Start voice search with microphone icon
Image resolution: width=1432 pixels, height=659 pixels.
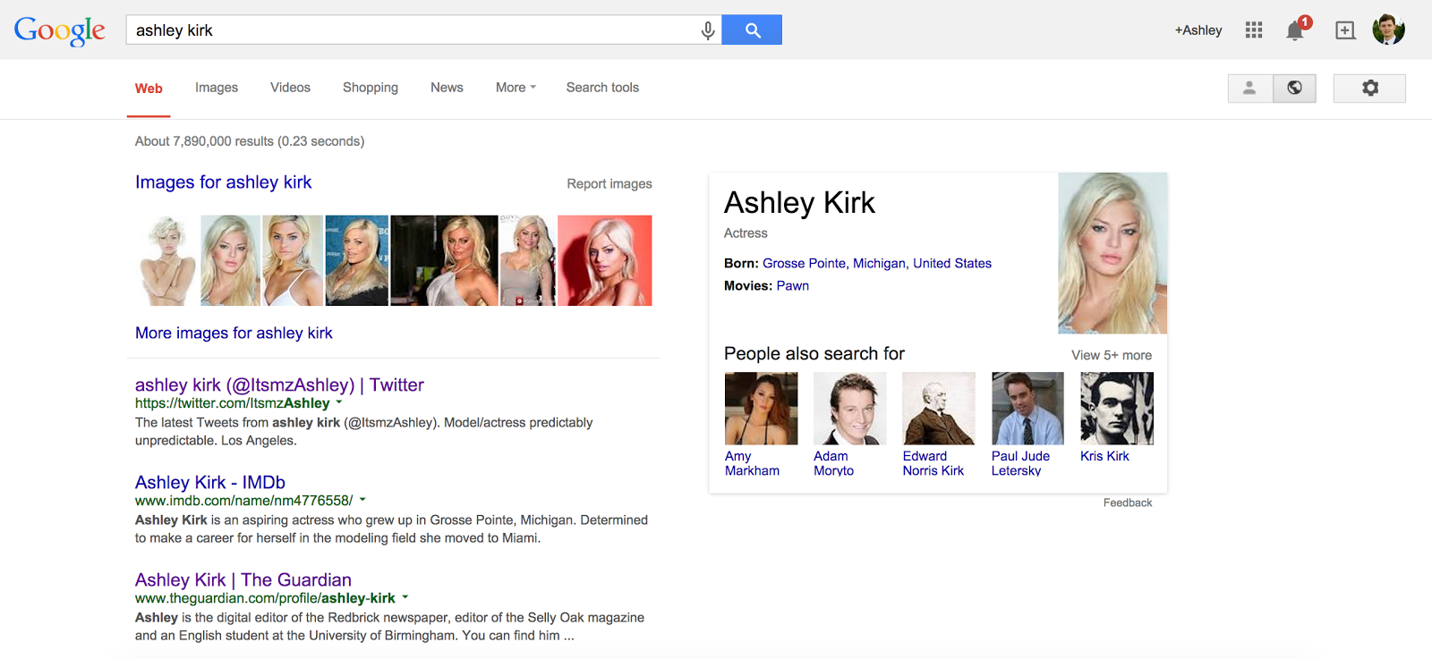coord(708,30)
